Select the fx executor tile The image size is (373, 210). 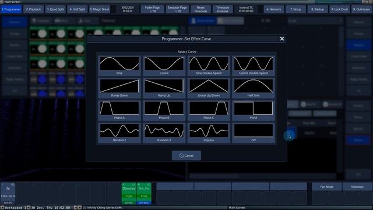pyautogui.click(x=8, y=193)
